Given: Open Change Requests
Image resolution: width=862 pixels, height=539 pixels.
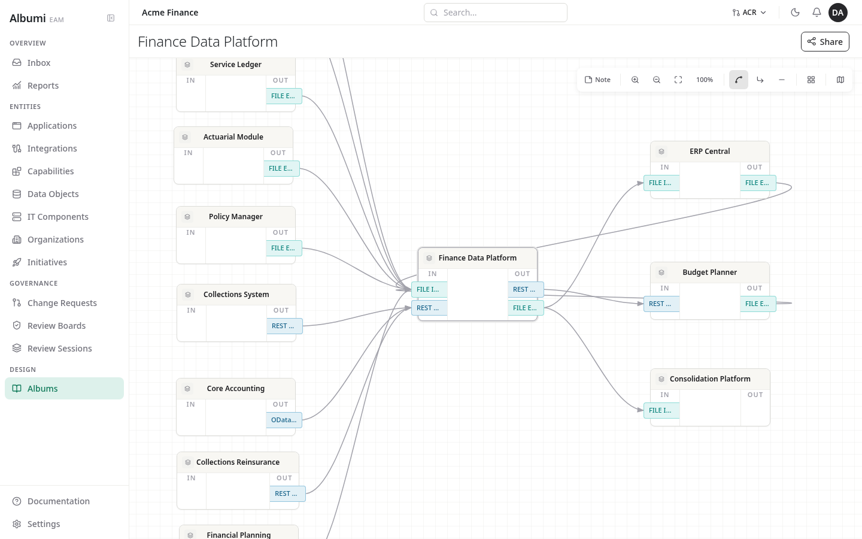Looking at the screenshot, I should click(64, 303).
